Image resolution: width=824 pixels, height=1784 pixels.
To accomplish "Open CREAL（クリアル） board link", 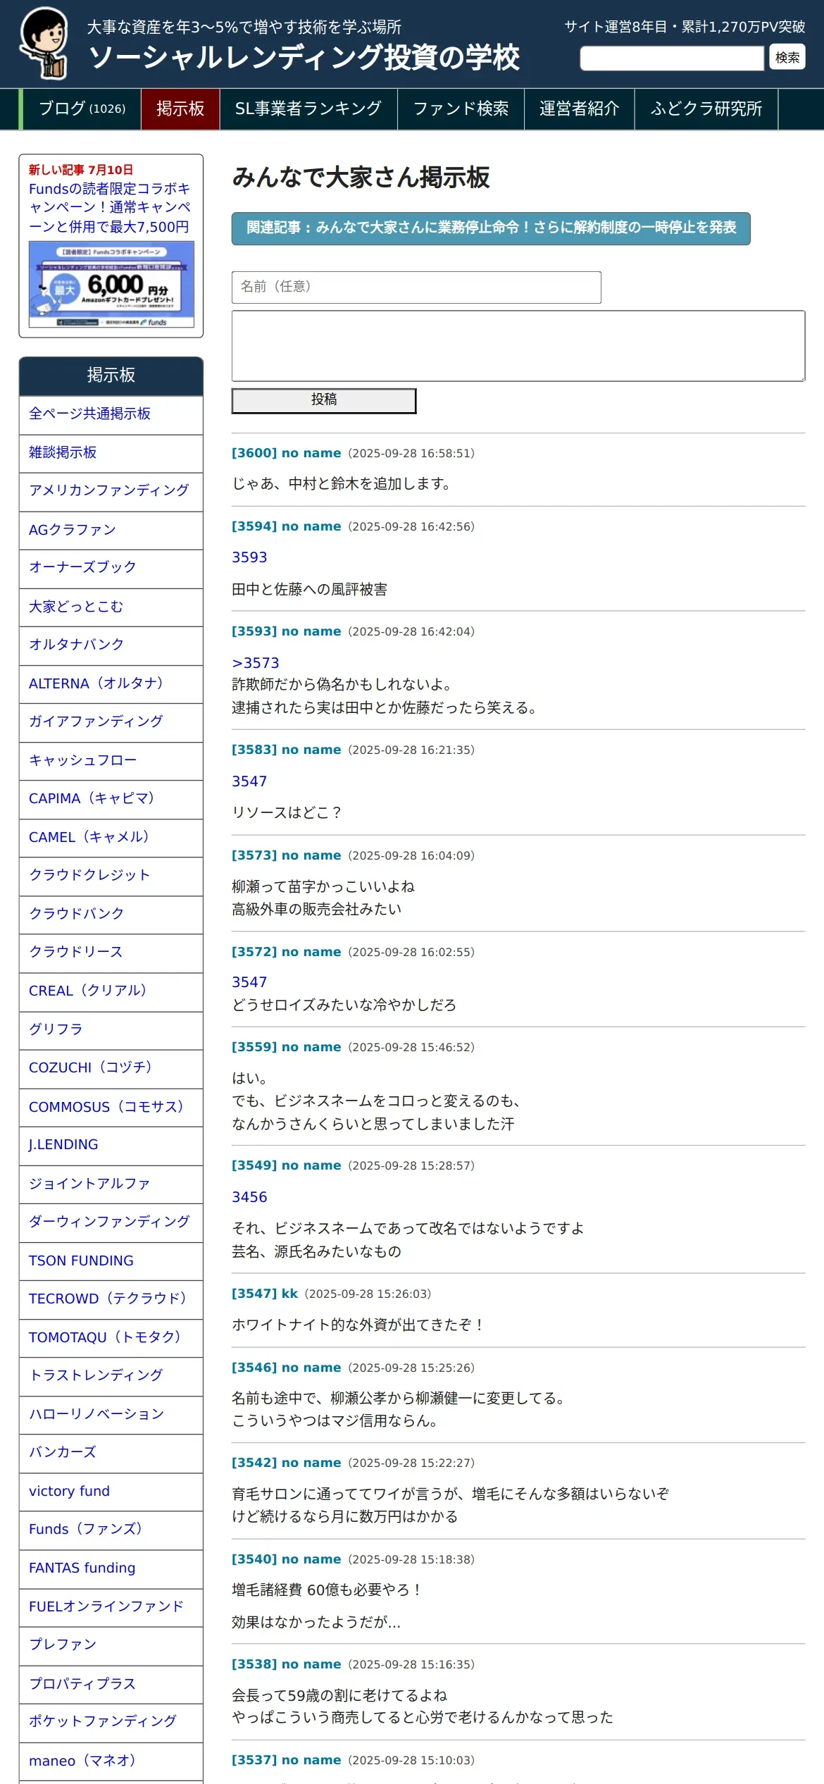I will (111, 991).
